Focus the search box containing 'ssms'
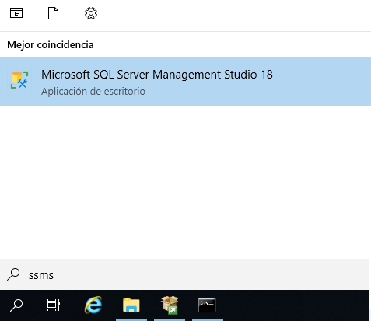Screen dimensions: 371x321 tap(184, 274)
